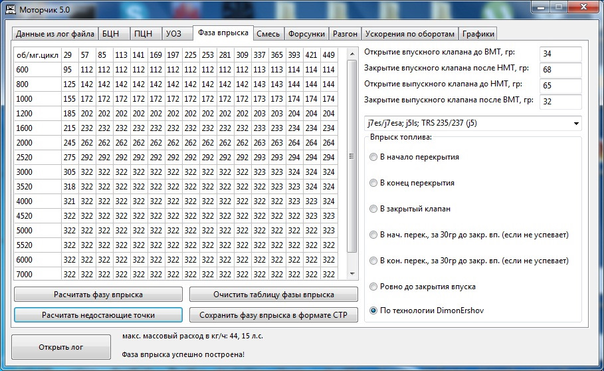604x371 pixels.
Task: Open the Смесь tab
Action: coord(268,34)
